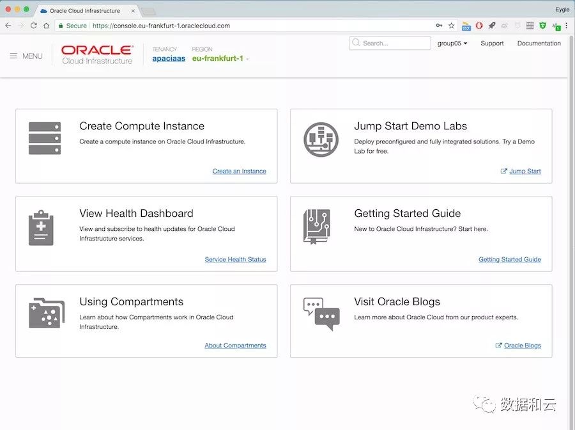Open the Oracle Blogs link
Image resolution: width=575 pixels, height=430 pixels.
pos(522,345)
